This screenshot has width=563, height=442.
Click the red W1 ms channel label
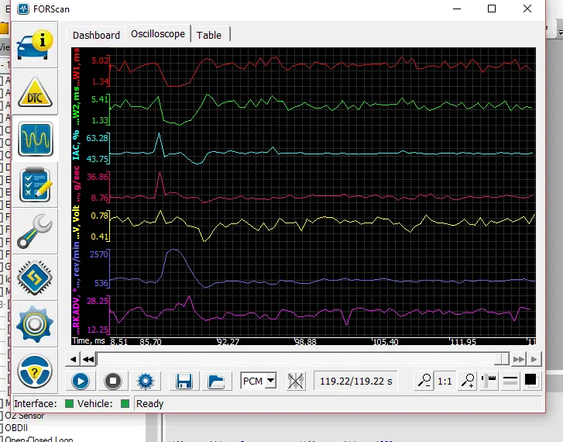tap(76, 66)
